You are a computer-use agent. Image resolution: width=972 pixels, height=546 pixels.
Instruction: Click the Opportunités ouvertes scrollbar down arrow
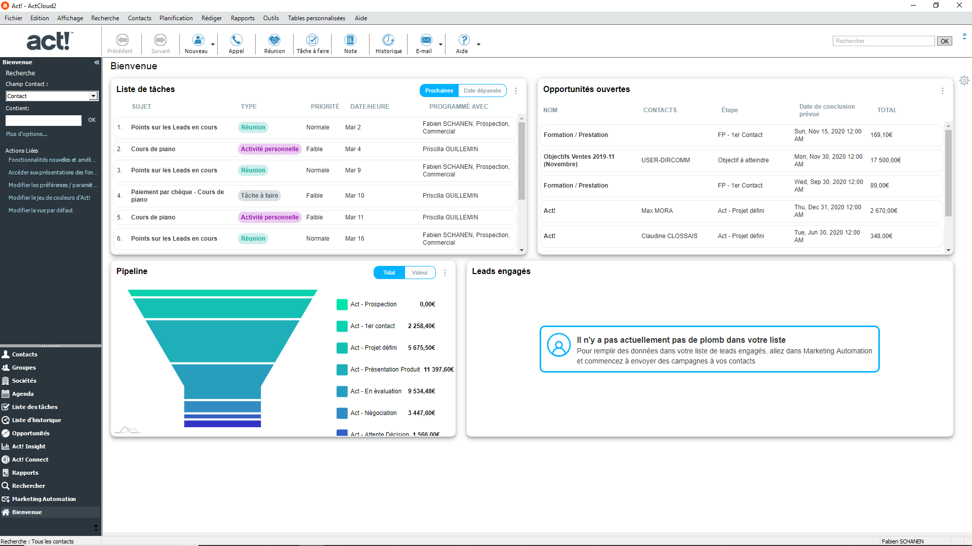point(948,250)
